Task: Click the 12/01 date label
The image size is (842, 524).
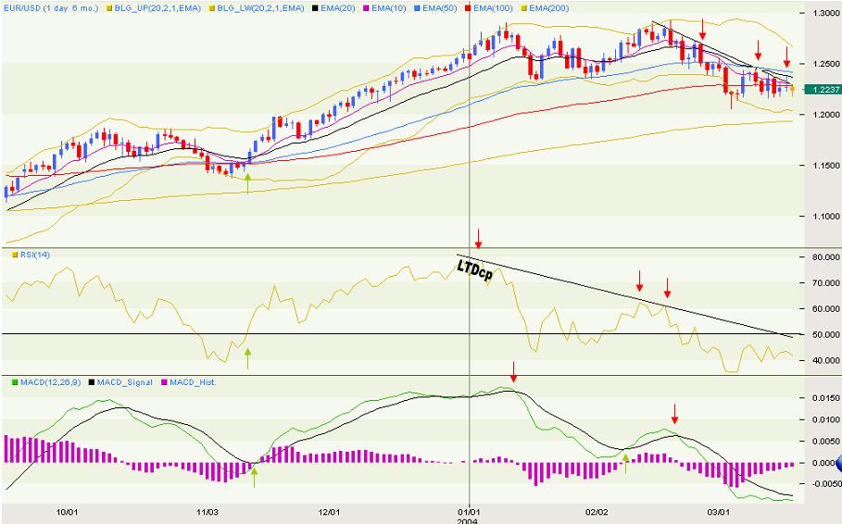Action: click(x=330, y=512)
